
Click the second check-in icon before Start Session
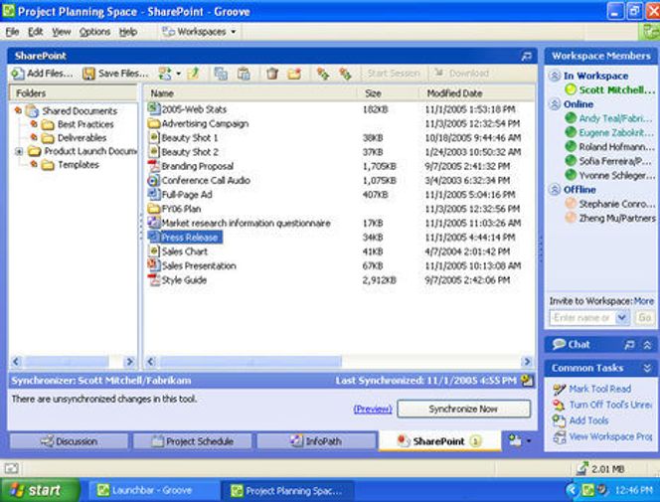click(345, 74)
